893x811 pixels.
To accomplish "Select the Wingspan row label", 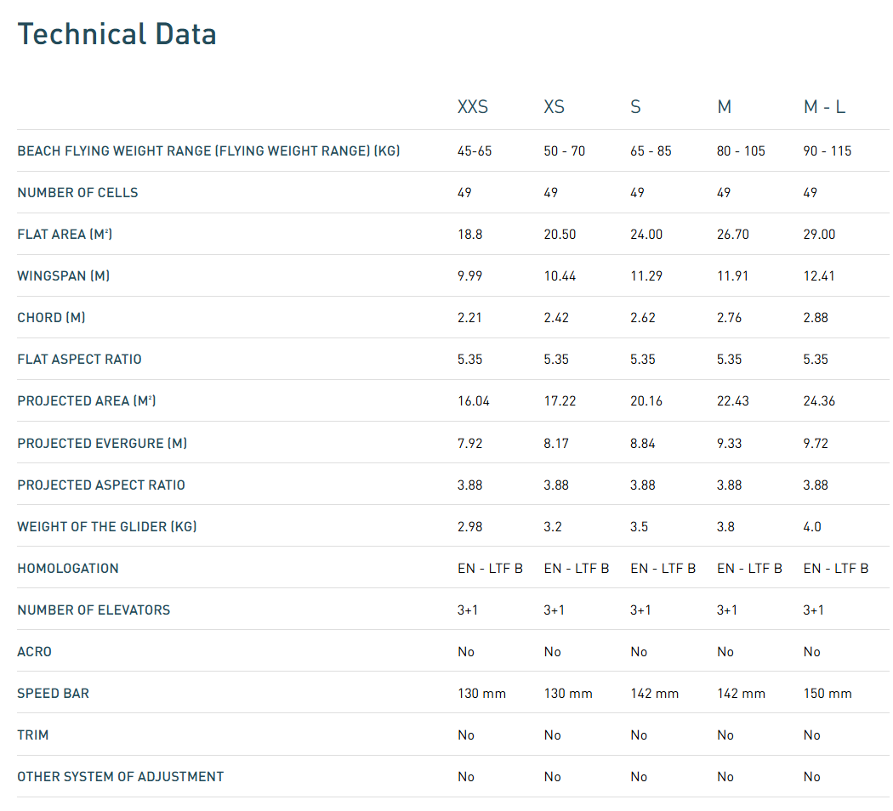I will pos(63,276).
